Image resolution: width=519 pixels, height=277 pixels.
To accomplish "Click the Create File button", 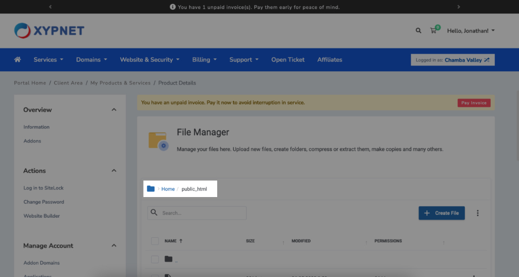I will [x=442, y=213].
